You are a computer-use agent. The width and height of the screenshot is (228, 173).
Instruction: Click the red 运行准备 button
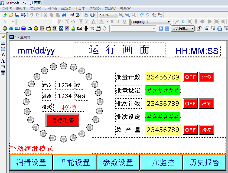pyautogui.click(x=62, y=120)
